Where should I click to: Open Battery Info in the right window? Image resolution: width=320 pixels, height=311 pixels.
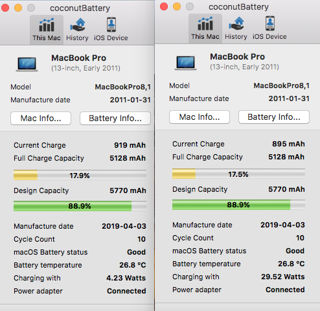[x=274, y=117]
